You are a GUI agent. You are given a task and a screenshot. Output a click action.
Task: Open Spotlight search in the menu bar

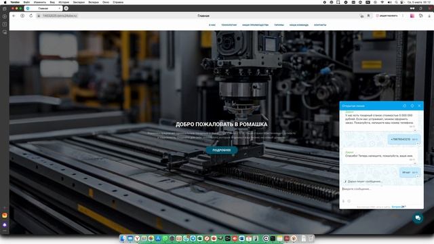(x=396, y=2)
